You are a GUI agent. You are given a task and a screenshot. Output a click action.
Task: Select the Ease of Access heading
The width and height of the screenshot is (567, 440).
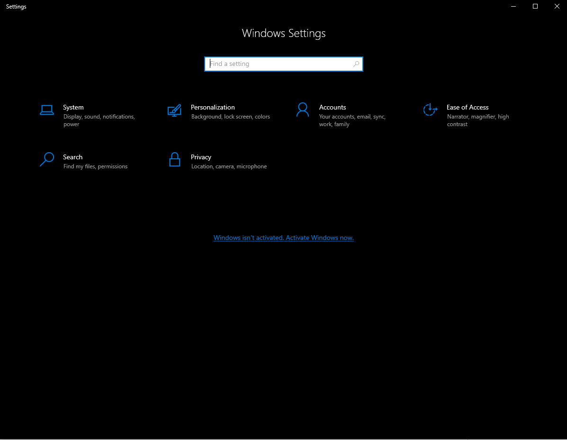(468, 108)
